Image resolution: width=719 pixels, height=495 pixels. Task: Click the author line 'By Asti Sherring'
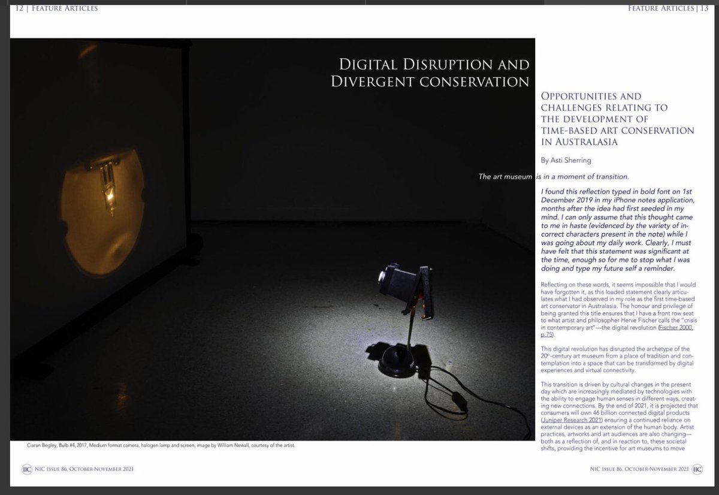[x=566, y=160]
